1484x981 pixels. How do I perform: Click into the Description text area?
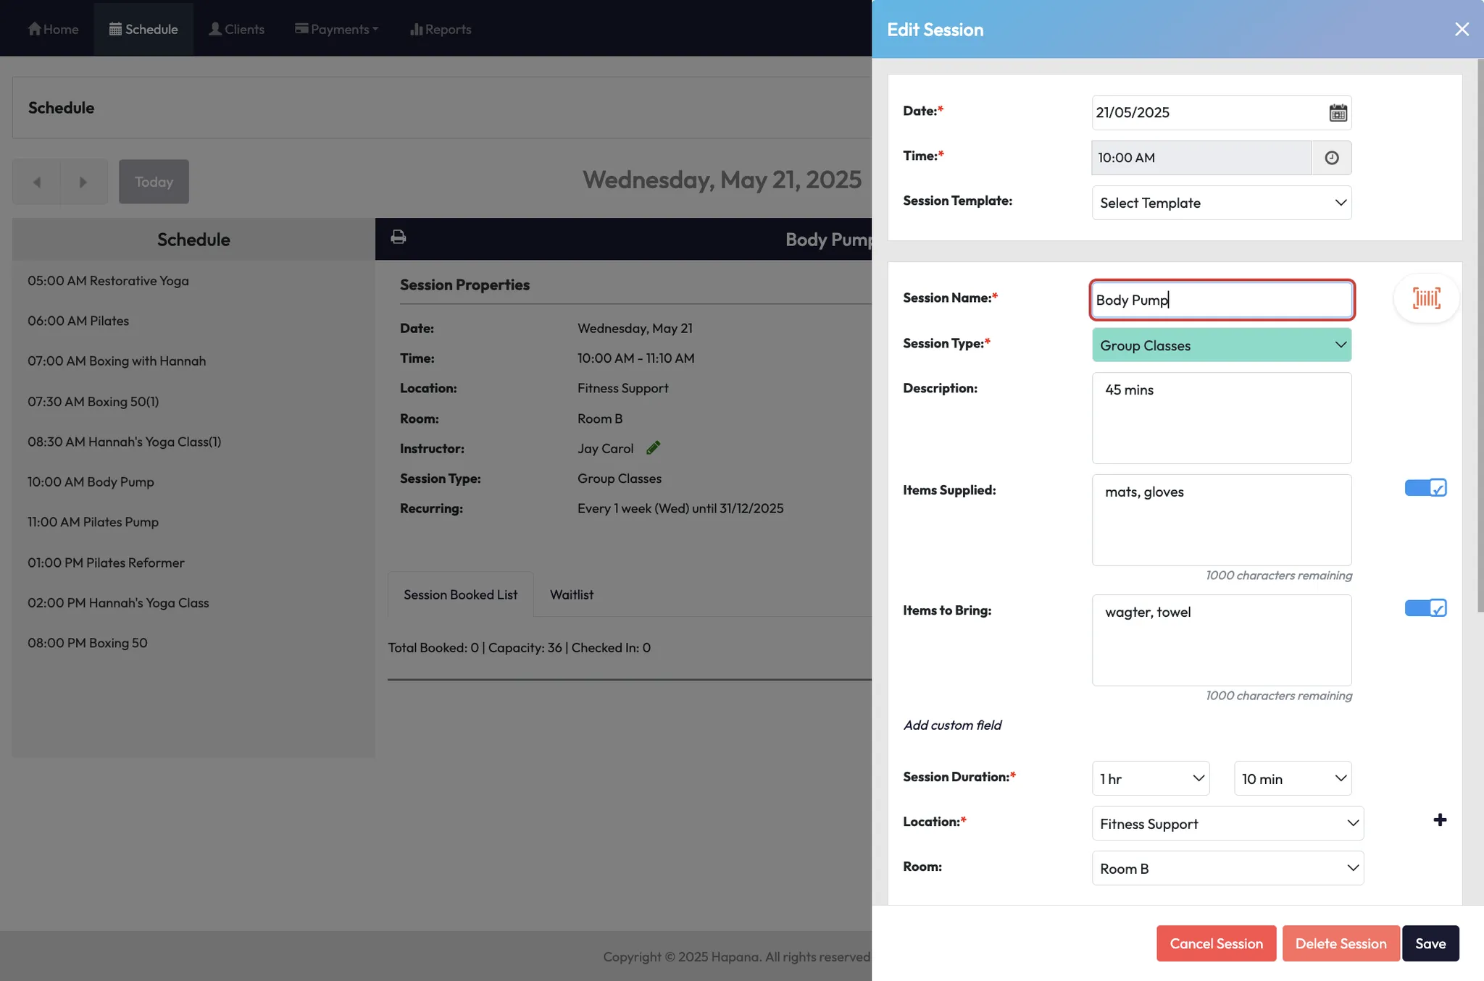click(1221, 418)
